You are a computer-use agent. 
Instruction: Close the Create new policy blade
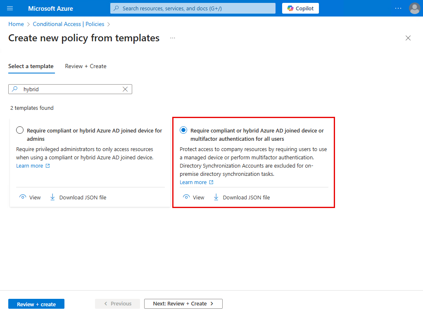coord(408,38)
